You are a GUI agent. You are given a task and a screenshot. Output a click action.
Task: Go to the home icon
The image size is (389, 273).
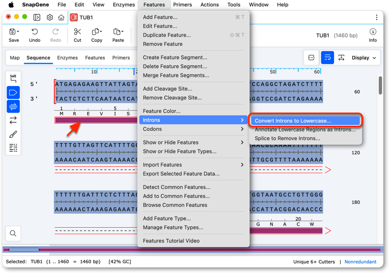(x=61, y=17)
